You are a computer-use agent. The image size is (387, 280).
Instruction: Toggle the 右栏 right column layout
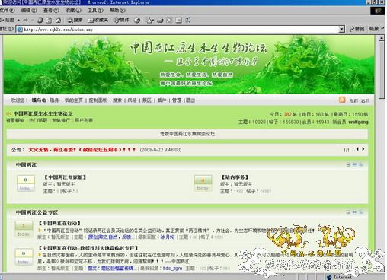[365, 101]
